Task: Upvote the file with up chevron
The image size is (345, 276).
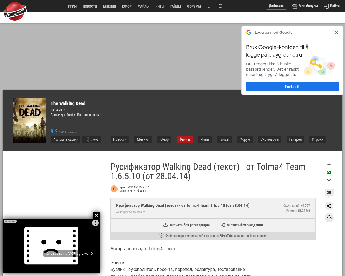Action: point(329,165)
